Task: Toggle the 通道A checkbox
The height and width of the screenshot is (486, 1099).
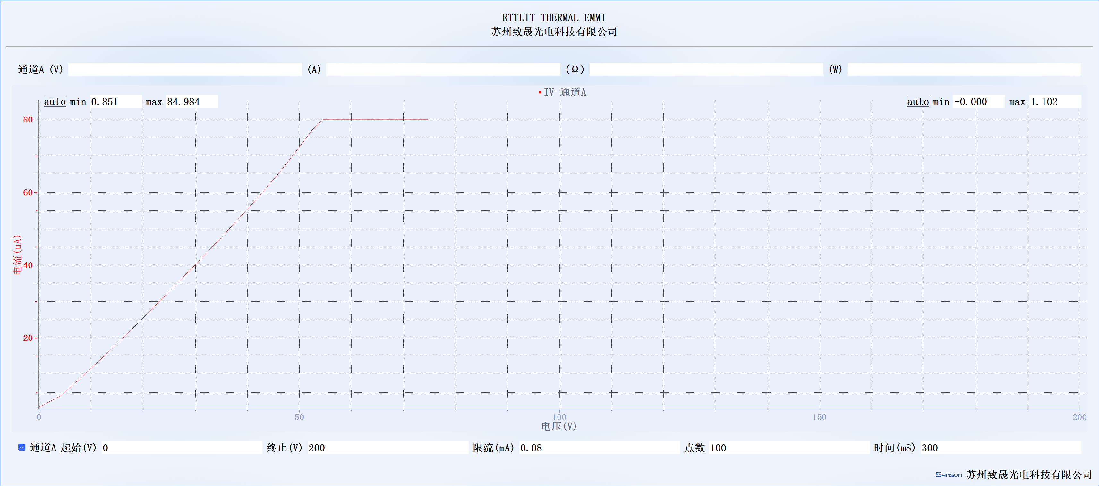Action: [x=22, y=447]
